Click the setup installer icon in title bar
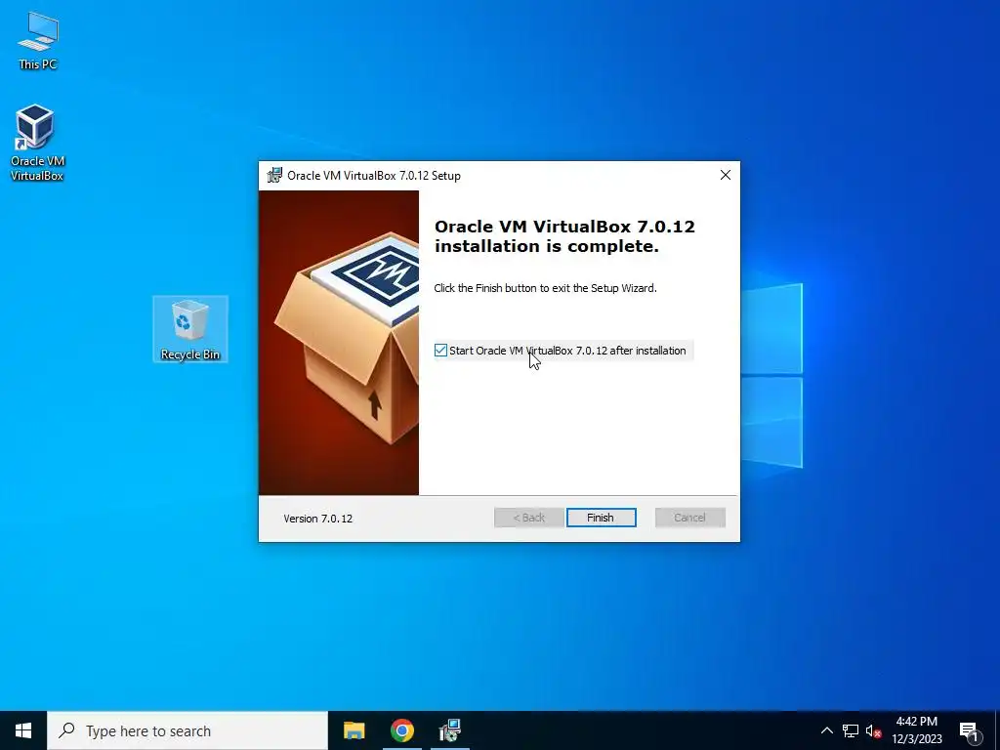This screenshot has height=750, width=1000. point(274,175)
